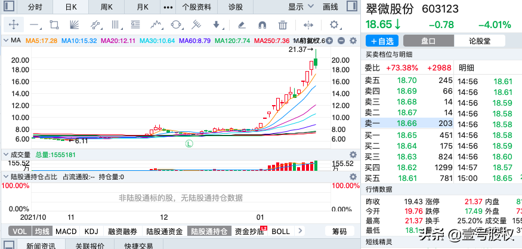The height and width of the screenshot is (249, 522).
Task: Open the 关联报价 tab
Action: coord(89,245)
